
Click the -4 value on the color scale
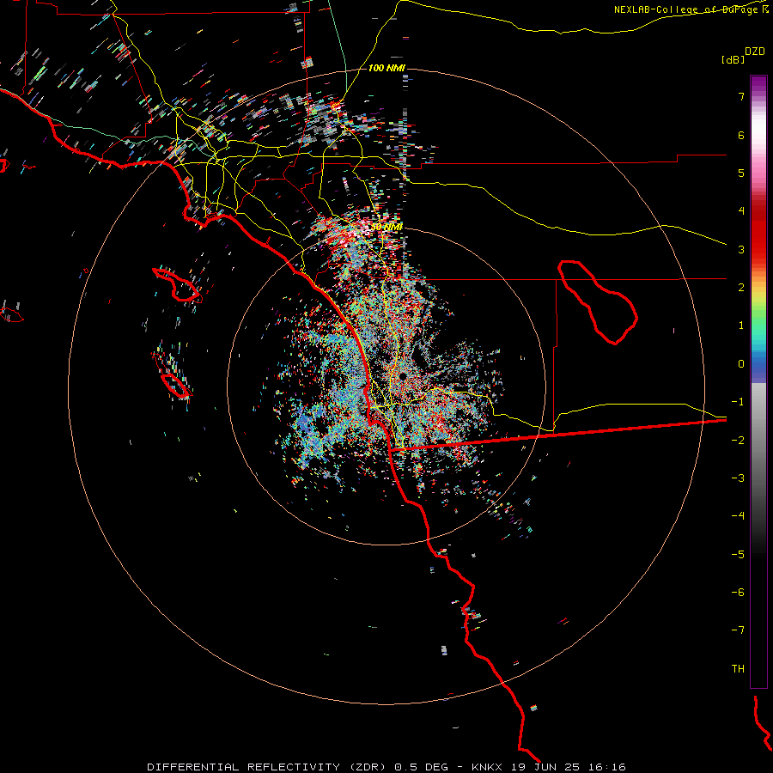click(x=738, y=516)
